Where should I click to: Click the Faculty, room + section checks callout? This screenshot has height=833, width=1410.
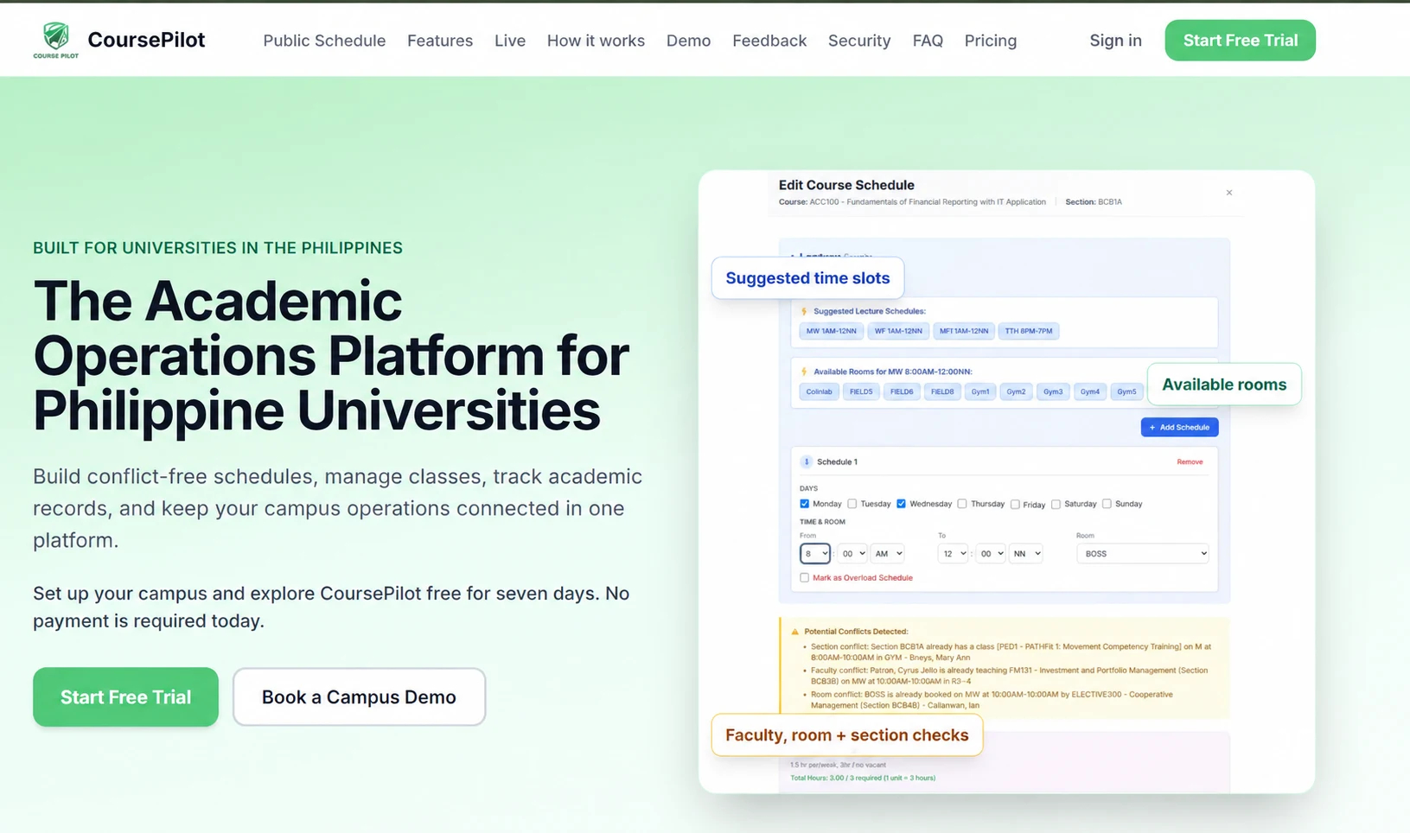click(847, 735)
